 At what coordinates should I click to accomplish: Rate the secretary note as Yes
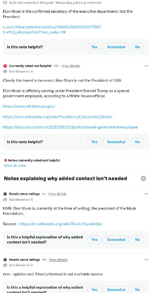coord(94,47)
